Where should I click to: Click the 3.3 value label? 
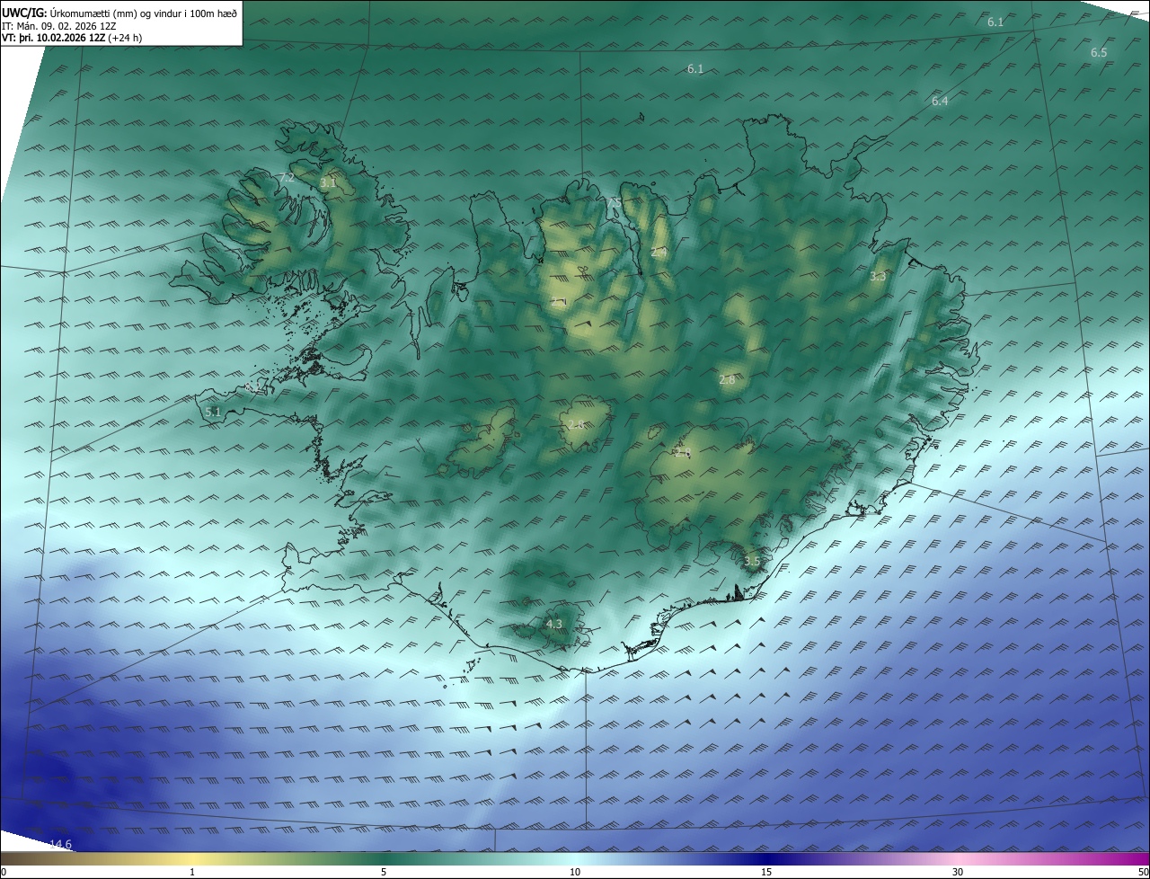pos(878,277)
